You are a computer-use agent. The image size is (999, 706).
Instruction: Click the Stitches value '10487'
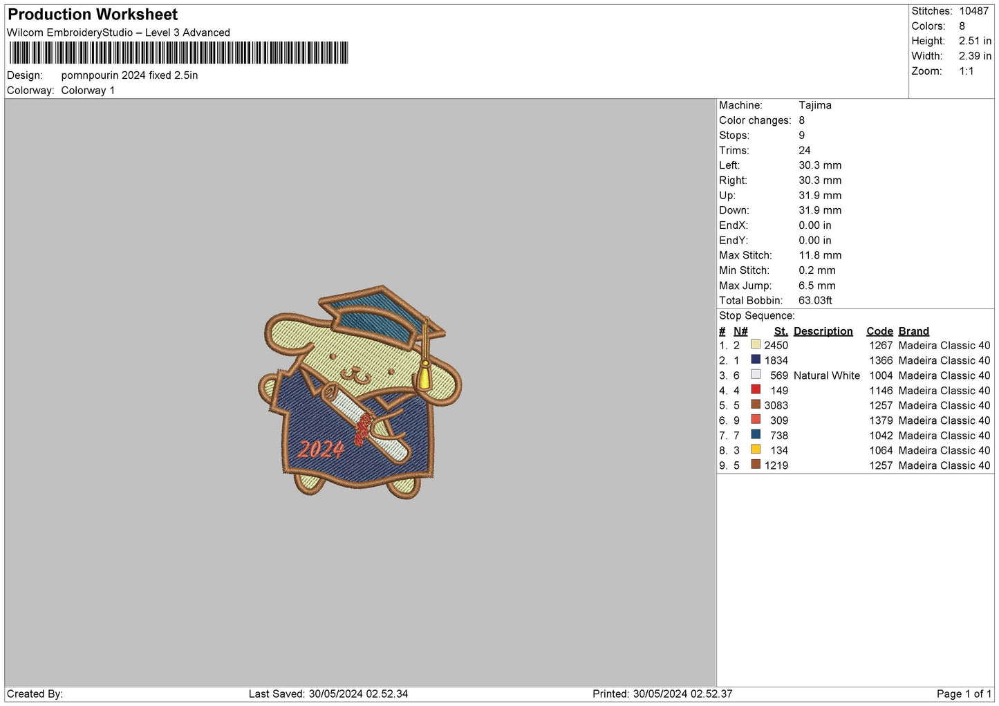(x=973, y=11)
